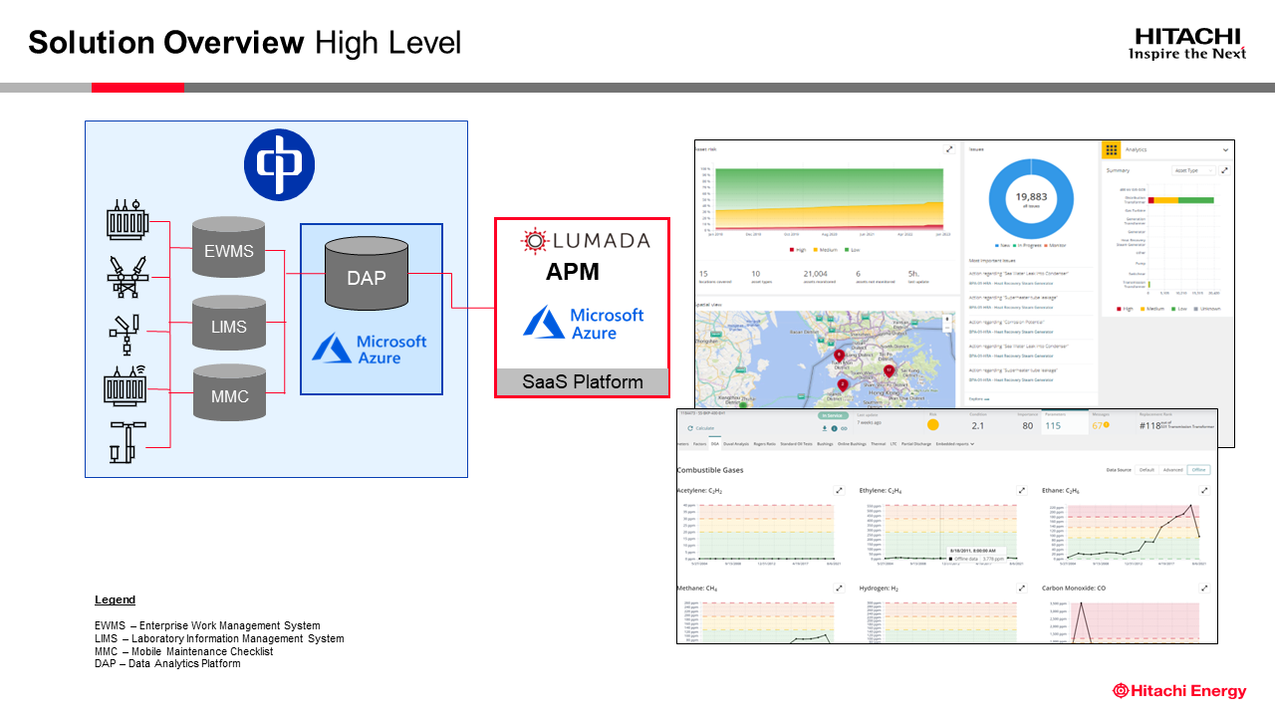Expand the Asset risk chart fullscreen

click(x=949, y=149)
